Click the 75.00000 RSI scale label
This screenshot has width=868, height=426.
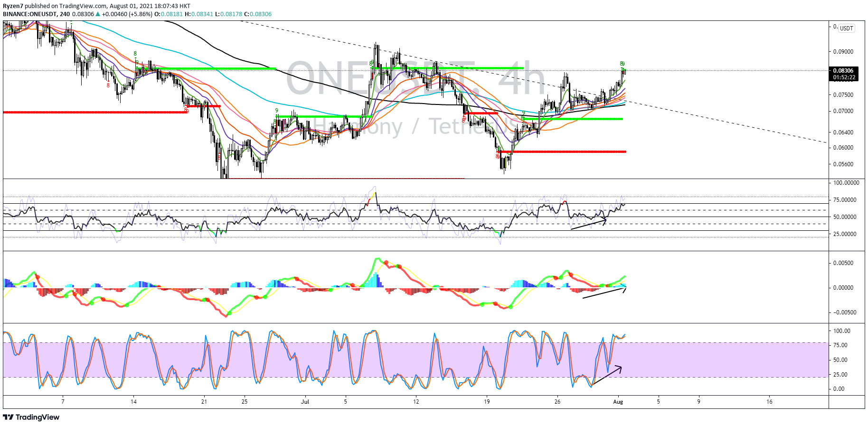[845, 200]
